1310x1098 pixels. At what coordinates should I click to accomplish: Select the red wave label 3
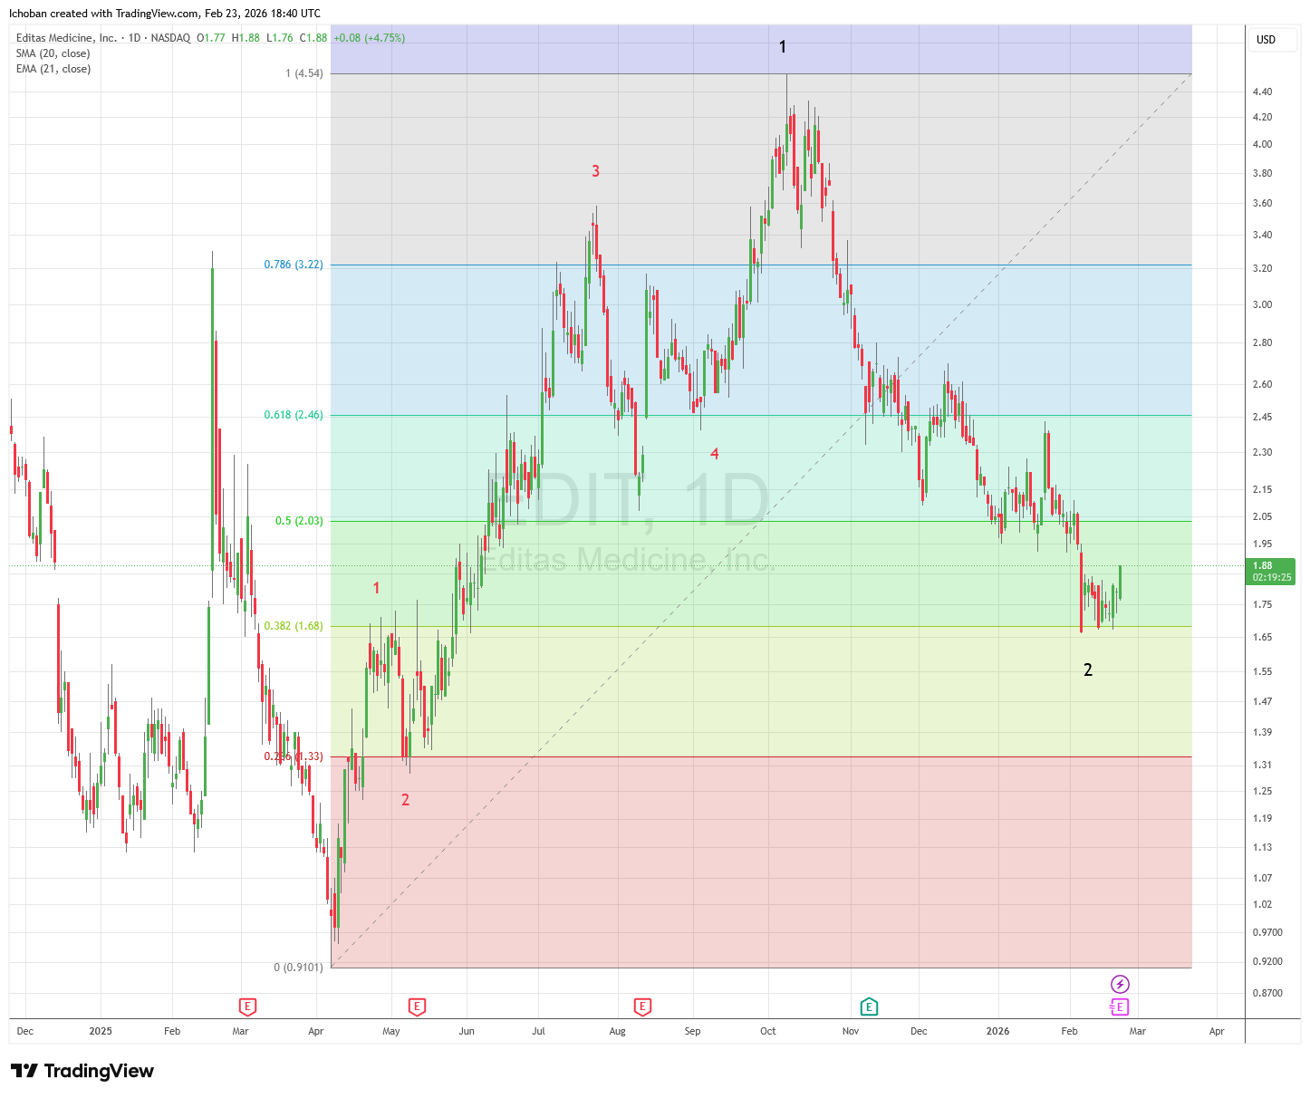point(595,171)
